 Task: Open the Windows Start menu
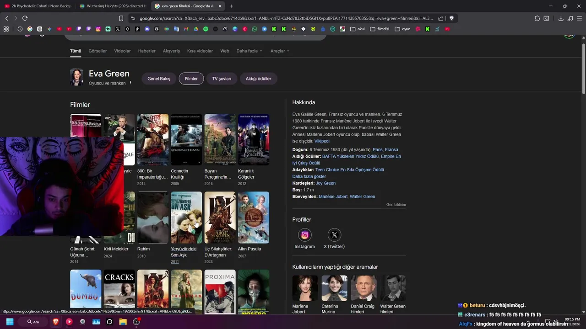pos(10,322)
